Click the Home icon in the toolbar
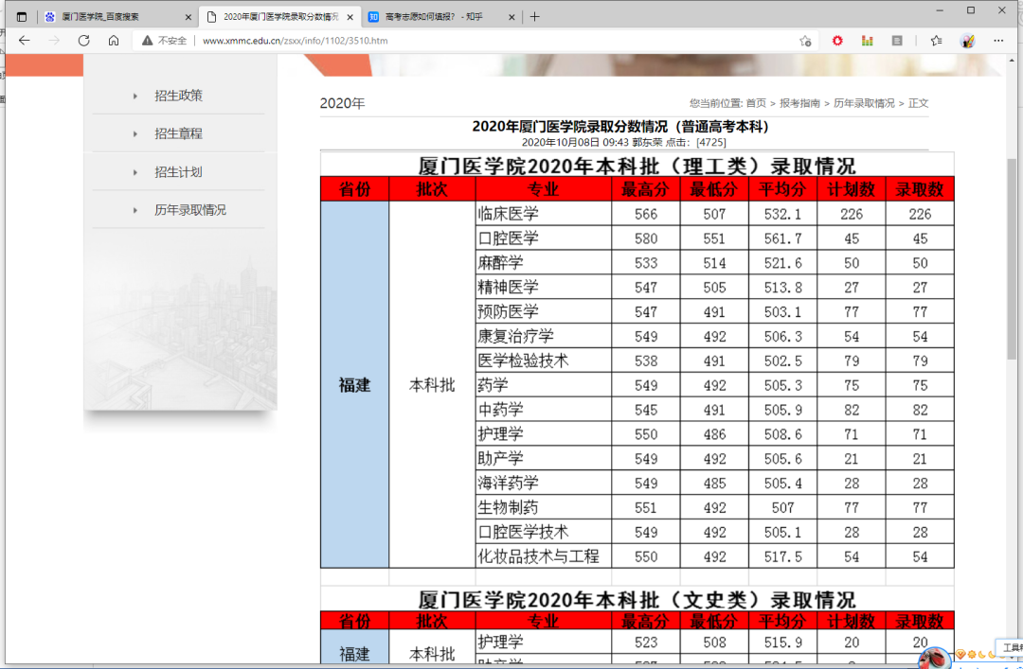Viewport: 1023px width, 669px height. point(112,41)
